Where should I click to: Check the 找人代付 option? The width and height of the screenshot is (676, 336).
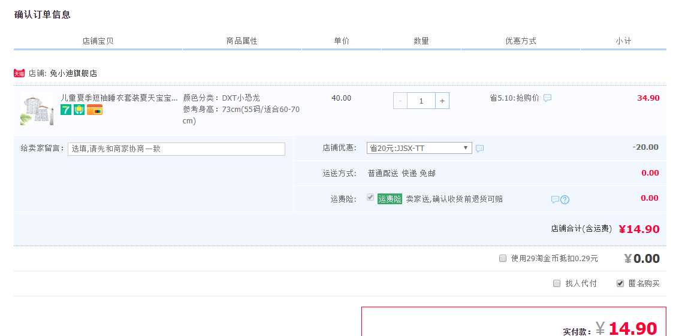pyautogui.click(x=557, y=283)
